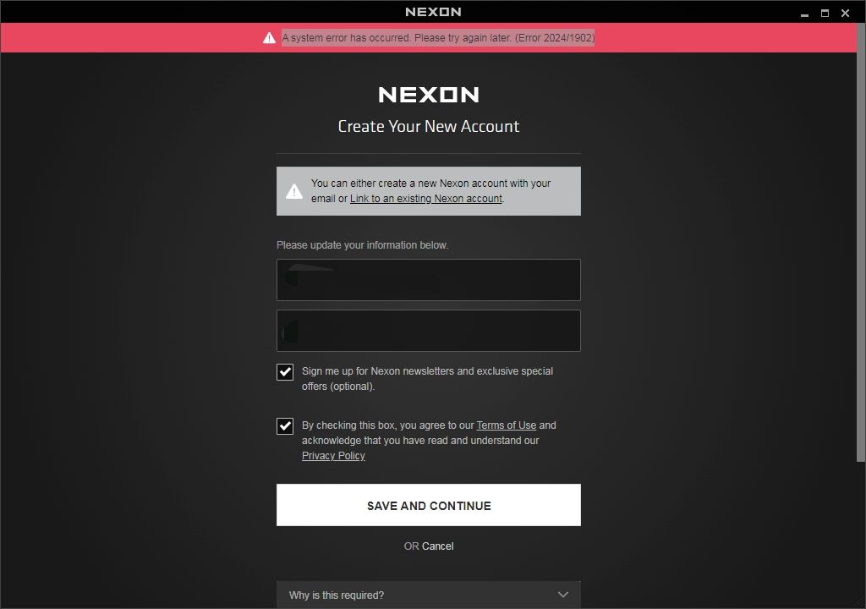The height and width of the screenshot is (609, 866).
Task: Click the large NEXON logo above the form
Action: [x=428, y=95]
